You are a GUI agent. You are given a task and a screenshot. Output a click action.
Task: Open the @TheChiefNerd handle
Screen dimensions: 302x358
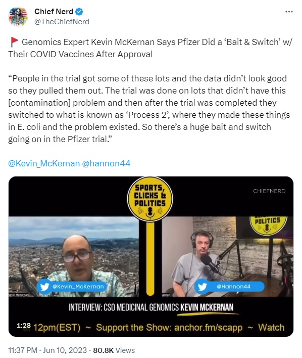(62, 22)
